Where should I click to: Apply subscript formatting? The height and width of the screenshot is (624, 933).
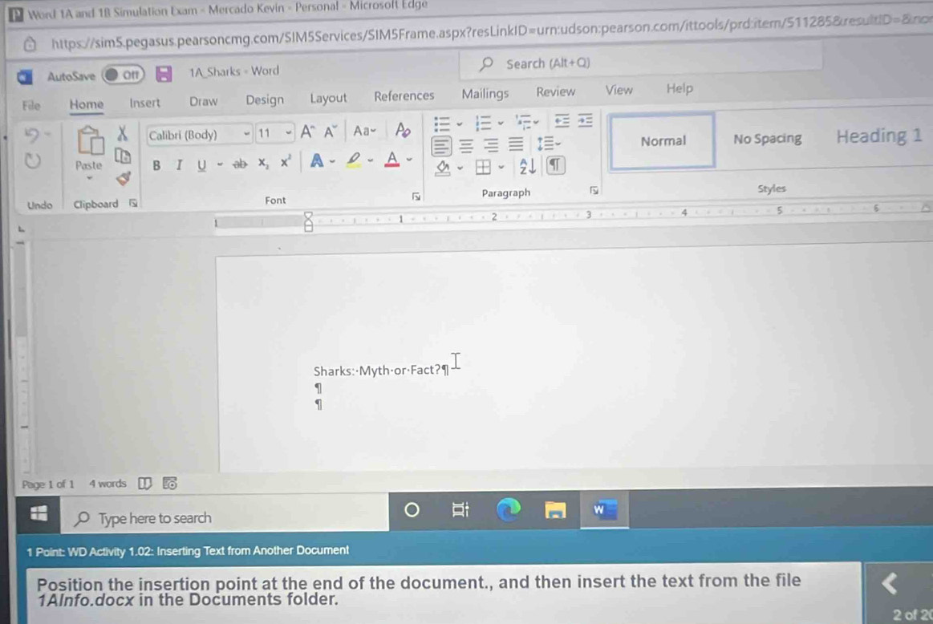tap(262, 164)
